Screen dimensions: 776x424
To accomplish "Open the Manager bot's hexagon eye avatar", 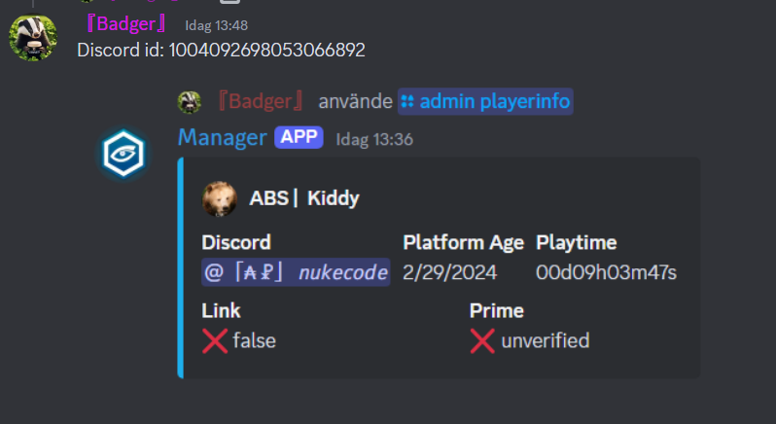I will [123, 155].
